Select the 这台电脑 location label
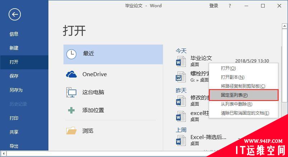288x157 pixels. 93,92
